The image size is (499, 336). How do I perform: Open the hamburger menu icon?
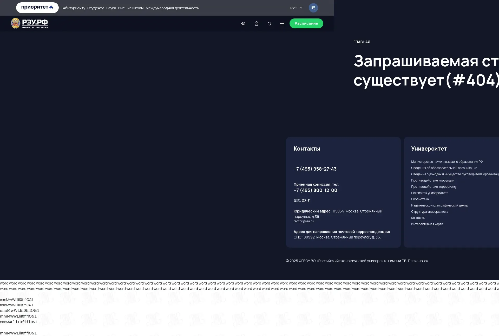tap(282, 24)
